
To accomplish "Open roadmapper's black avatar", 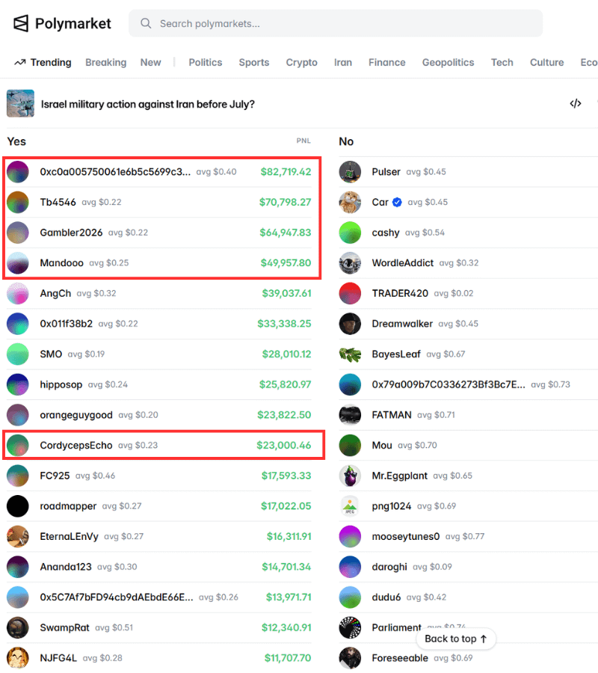I will pos(18,506).
